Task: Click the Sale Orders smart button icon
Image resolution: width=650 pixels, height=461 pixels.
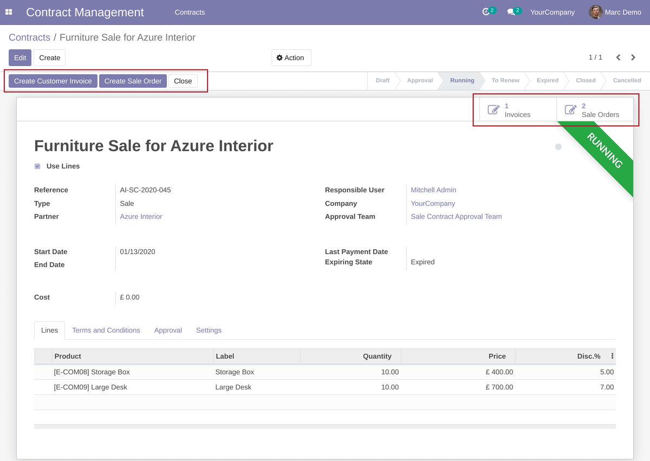Action: [570, 109]
